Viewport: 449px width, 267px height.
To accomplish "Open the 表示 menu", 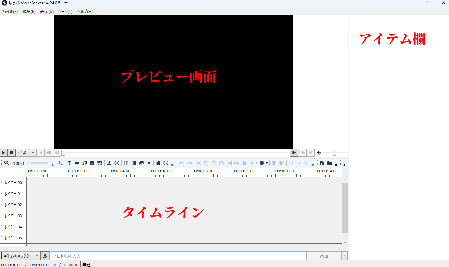I will (47, 11).
